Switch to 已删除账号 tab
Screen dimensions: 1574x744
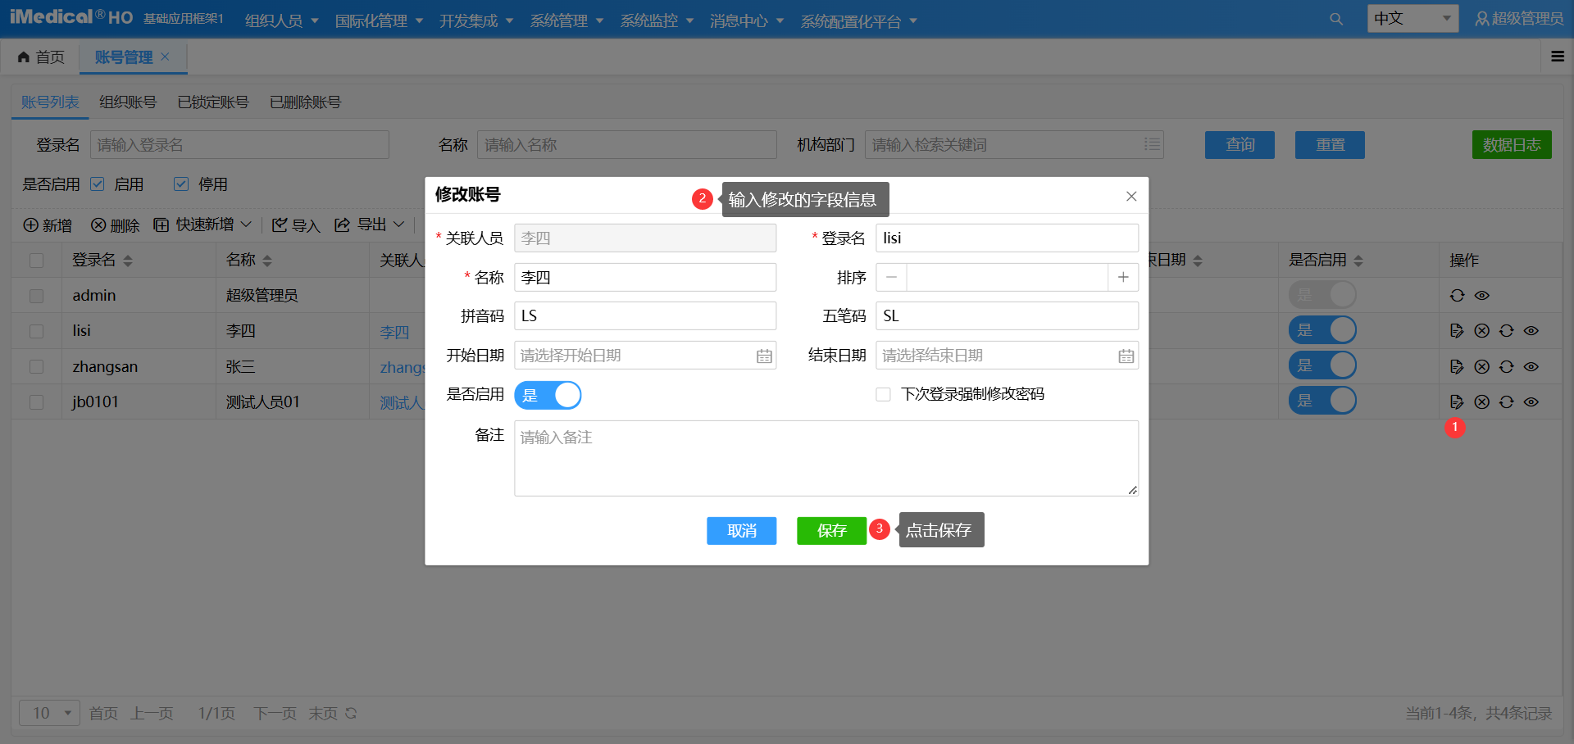click(305, 102)
